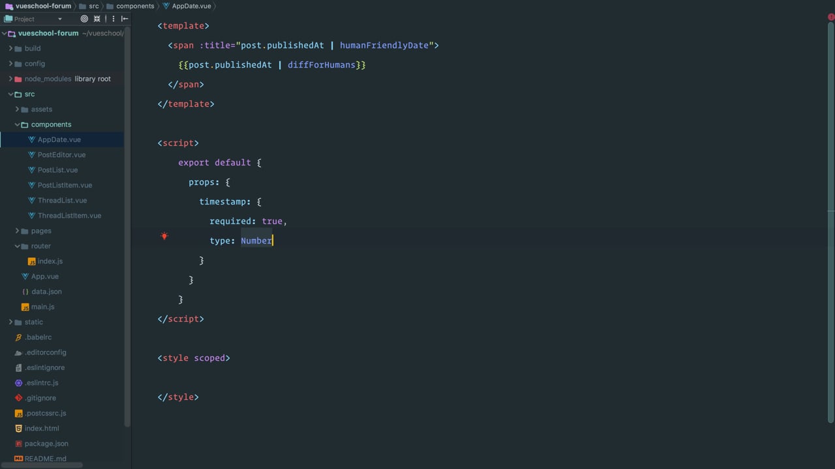Click the ESLint icon beside .eslintrc.js
The width and height of the screenshot is (835, 469).
pos(19,383)
